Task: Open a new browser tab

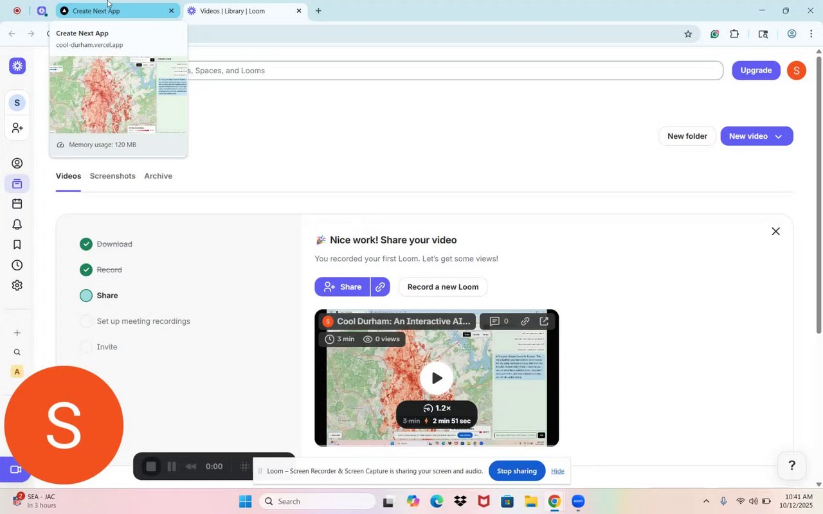Action: [x=318, y=11]
